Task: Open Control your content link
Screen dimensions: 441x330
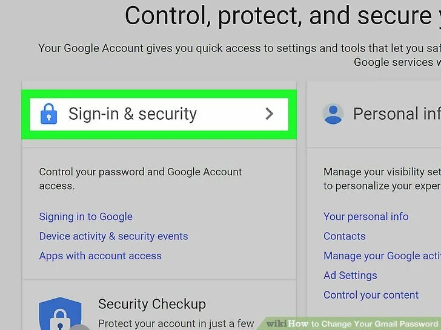Action: click(x=371, y=295)
